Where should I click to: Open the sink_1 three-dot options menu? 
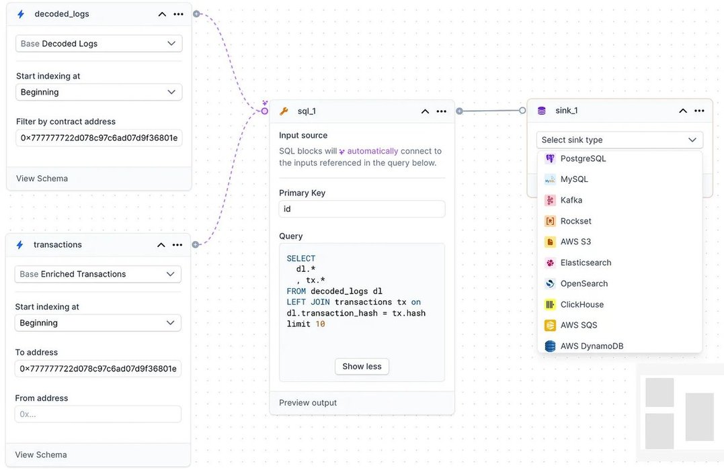pyautogui.click(x=699, y=111)
